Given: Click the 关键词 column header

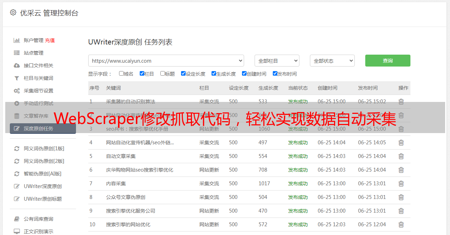Looking at the screenshot, I should [113, 88].
